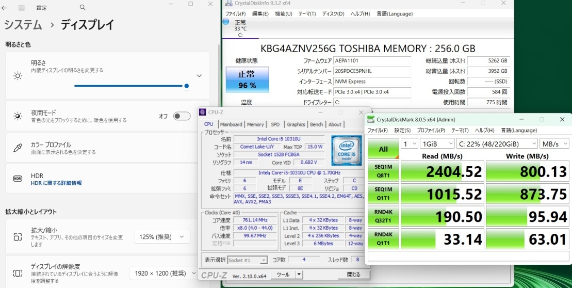Click the 正常 96% health status button

[x=248, y=79]
